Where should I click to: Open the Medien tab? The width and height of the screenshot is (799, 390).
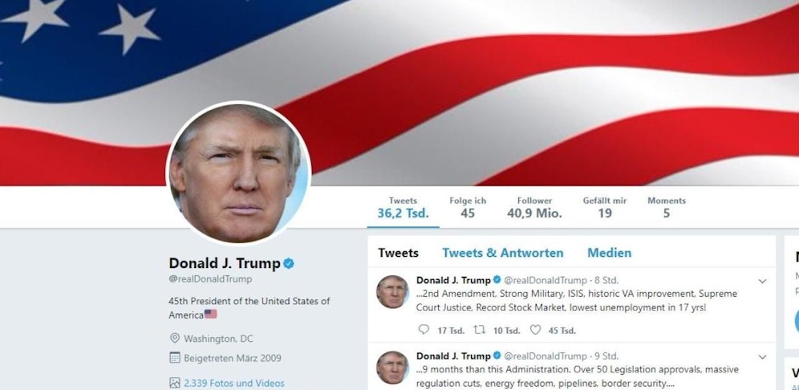[609, 253]
